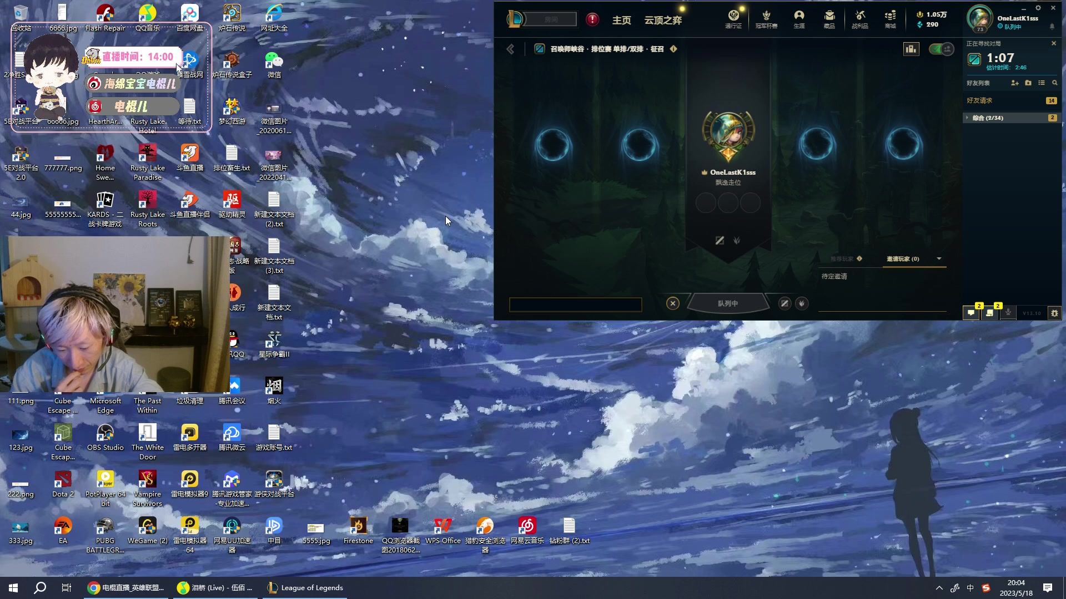This screenshot has width=1066, height=599.
Task: Click the add friend icon
Action: tap(1015, 83)
